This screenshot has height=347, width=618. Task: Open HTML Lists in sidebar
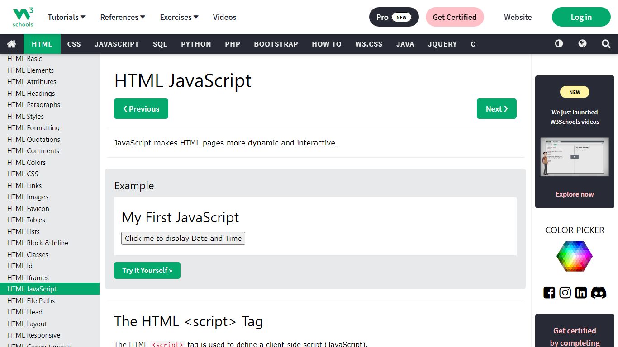pos(50,231)
